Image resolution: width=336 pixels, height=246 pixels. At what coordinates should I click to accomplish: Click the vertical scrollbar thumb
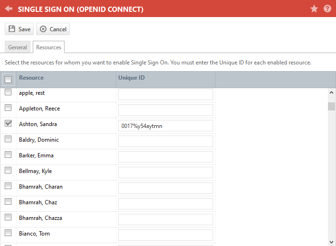[x=331, y=106]
